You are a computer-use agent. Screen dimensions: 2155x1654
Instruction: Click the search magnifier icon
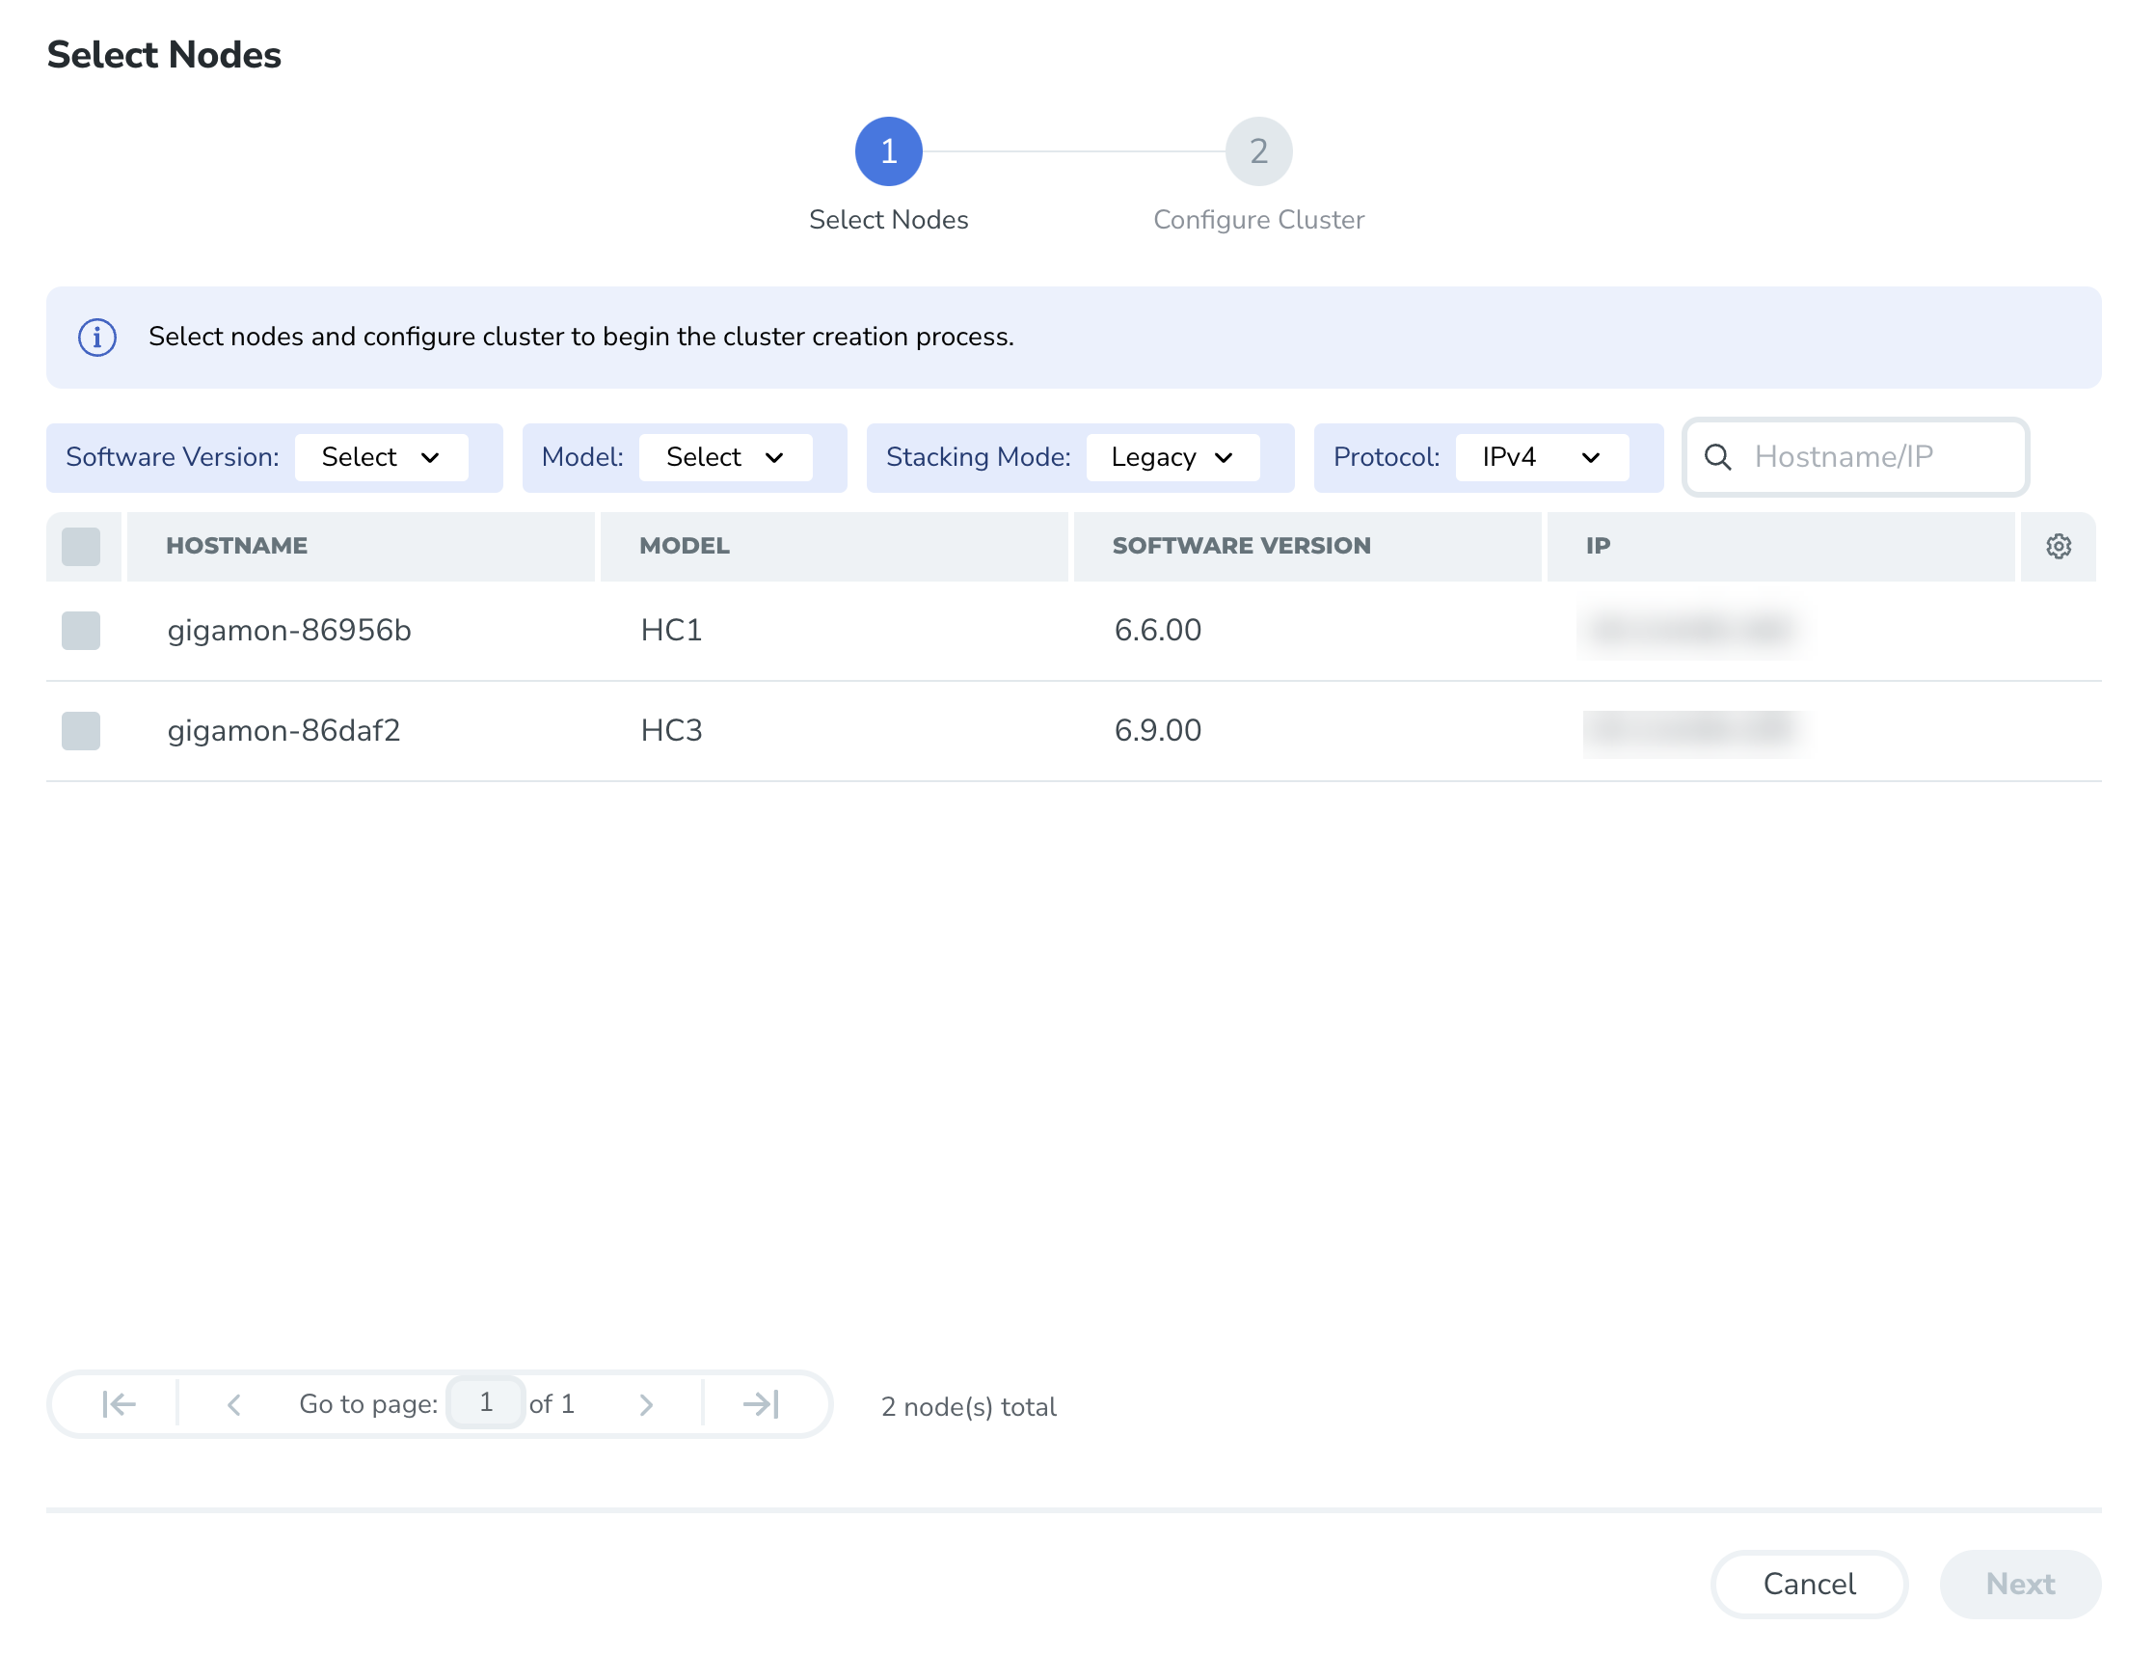1717,457
